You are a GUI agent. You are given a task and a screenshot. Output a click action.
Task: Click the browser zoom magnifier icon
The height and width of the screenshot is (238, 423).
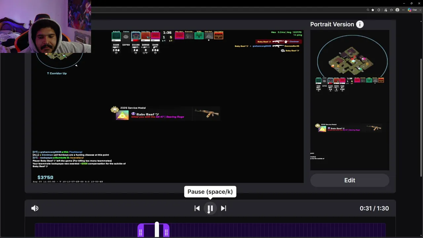(368, 10)
